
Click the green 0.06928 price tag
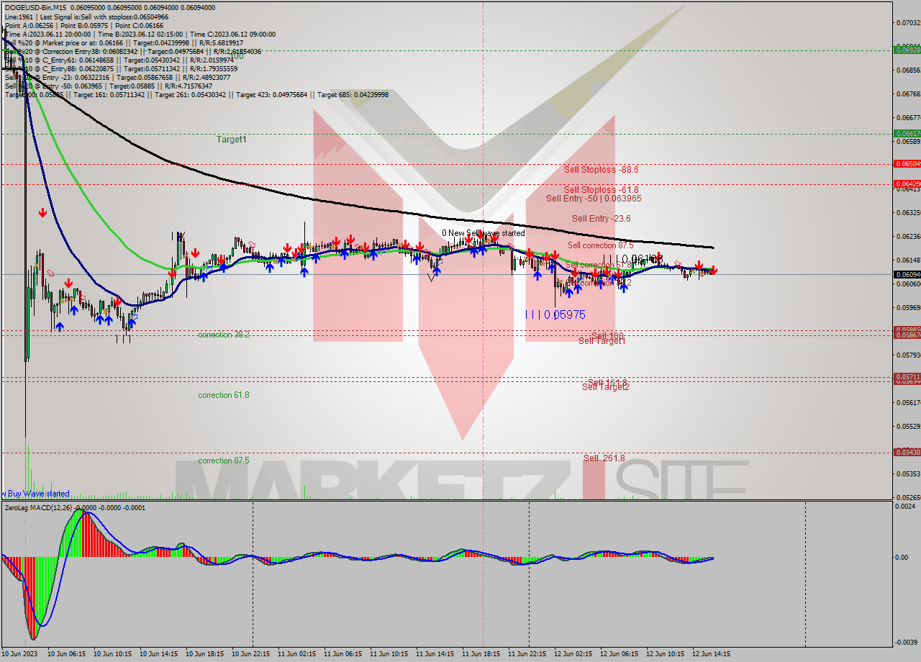[907, 50]
